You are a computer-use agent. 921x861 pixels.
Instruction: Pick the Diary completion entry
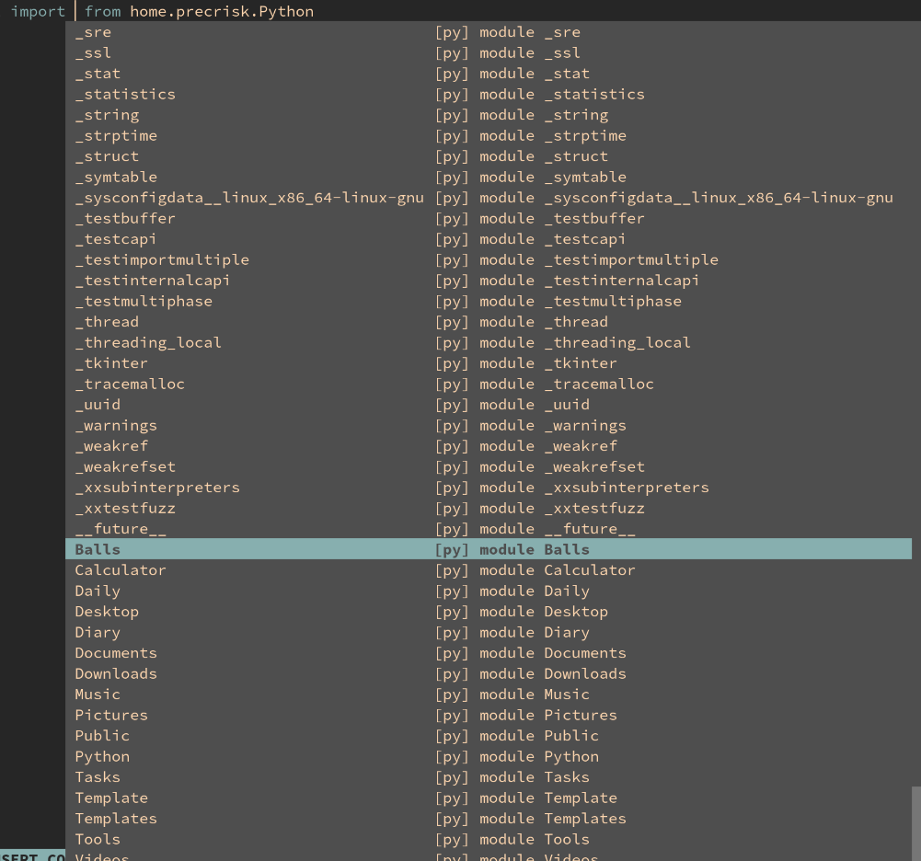[x=489, y=633]
